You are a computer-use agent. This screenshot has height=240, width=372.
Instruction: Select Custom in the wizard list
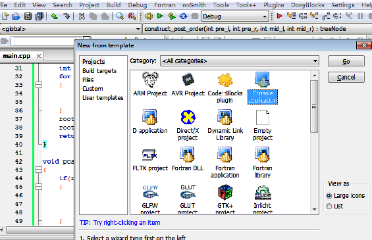93,89
